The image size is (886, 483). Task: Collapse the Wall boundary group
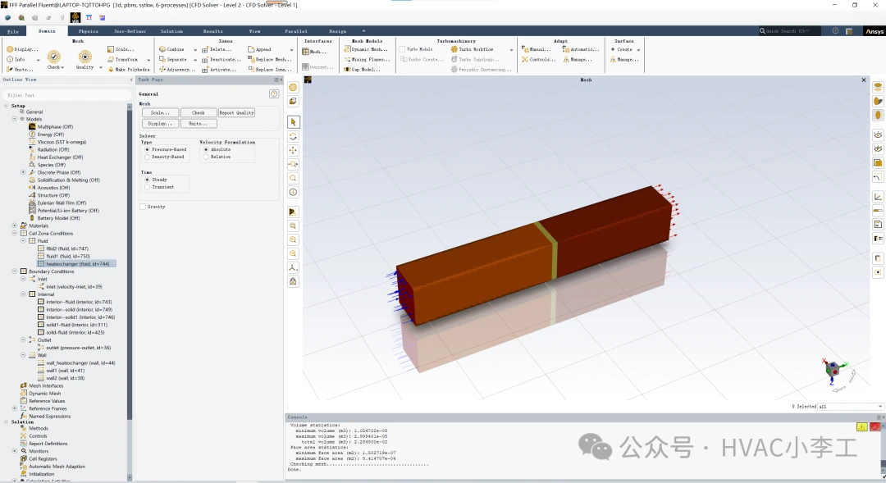click(23, 355)
